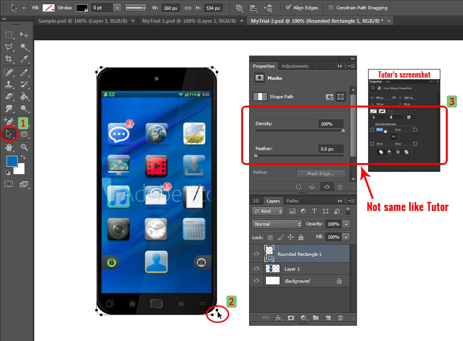
Task: Open the Normal blend mode dropdown
Action: click(x=277, y=224)
